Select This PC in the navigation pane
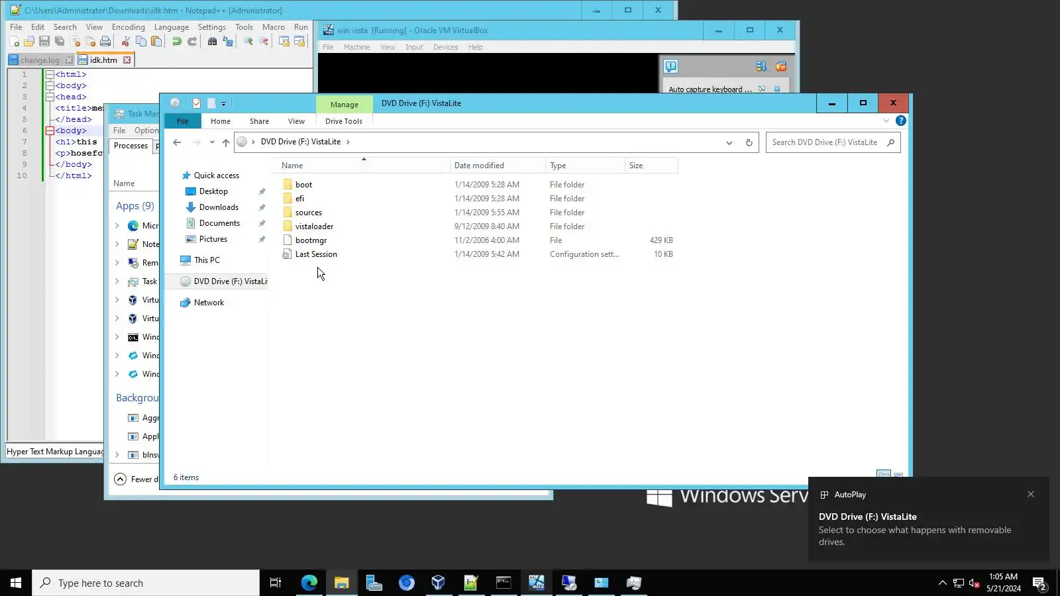 [x=207, y=260]
